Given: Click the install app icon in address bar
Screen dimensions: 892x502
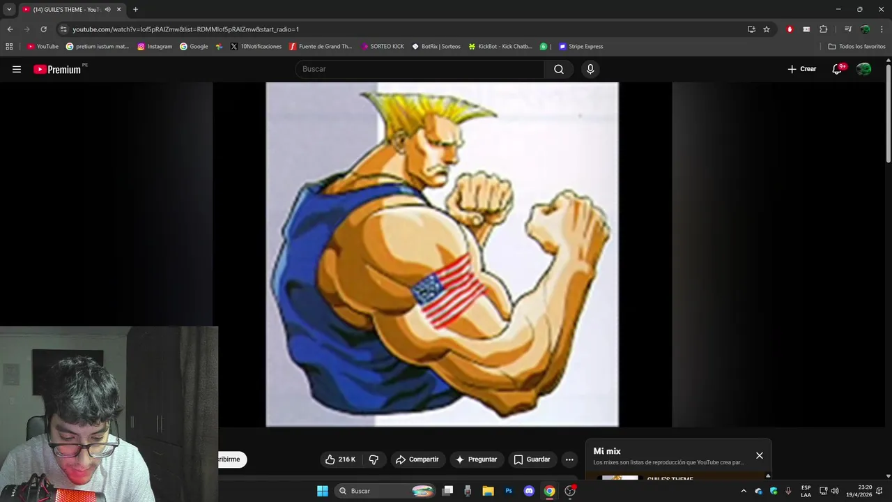Looking at the screenshot, I should tap(751, 29).
